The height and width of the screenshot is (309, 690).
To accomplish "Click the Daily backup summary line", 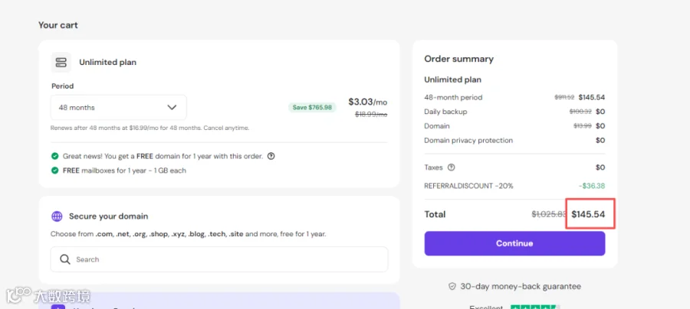I will click(x=514, y=112).
